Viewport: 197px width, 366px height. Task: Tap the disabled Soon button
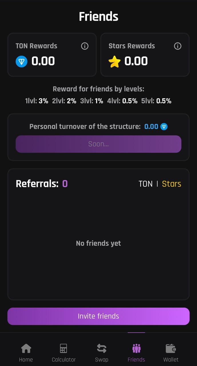(98, 144)
